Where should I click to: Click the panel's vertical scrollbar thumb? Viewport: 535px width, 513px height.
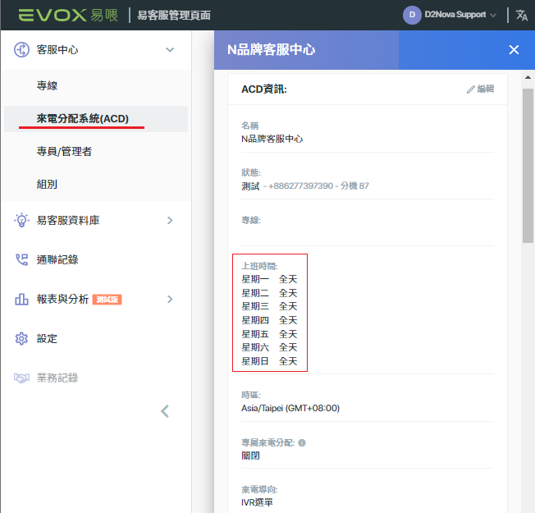pos(528,166)
